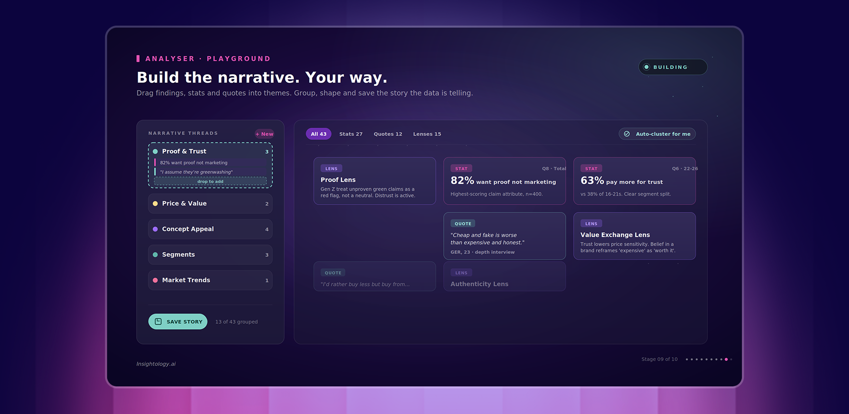
Task: Click the "Q8 · Total" label
Action: 554,169
